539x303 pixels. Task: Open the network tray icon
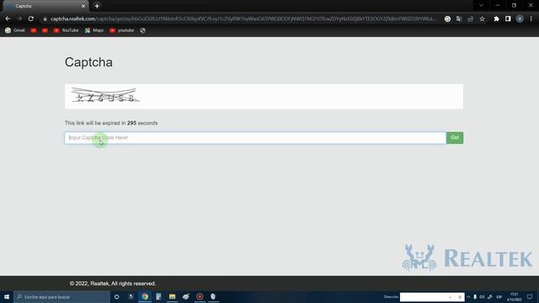[x=490, y=297]
